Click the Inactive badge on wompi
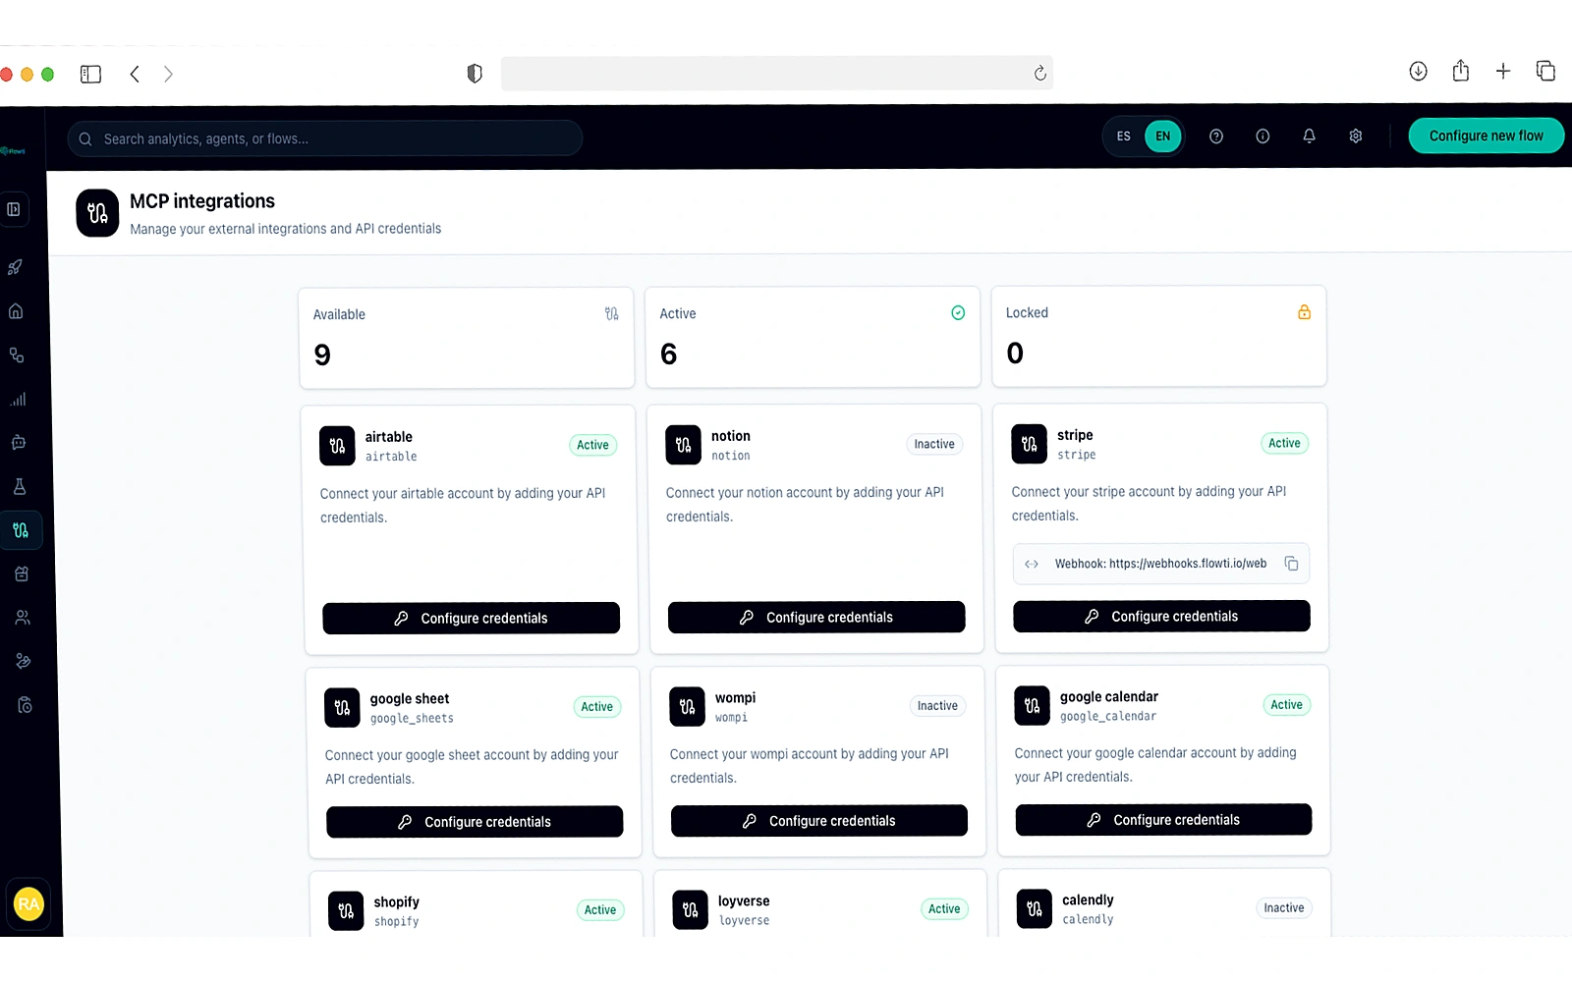The height and width of the screenshot is (982, 1572). click(x=937, y=706)
